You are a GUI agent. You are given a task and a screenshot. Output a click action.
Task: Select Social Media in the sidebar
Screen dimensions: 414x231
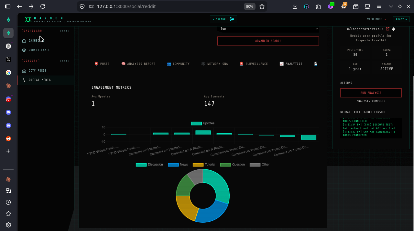(46, 80)
